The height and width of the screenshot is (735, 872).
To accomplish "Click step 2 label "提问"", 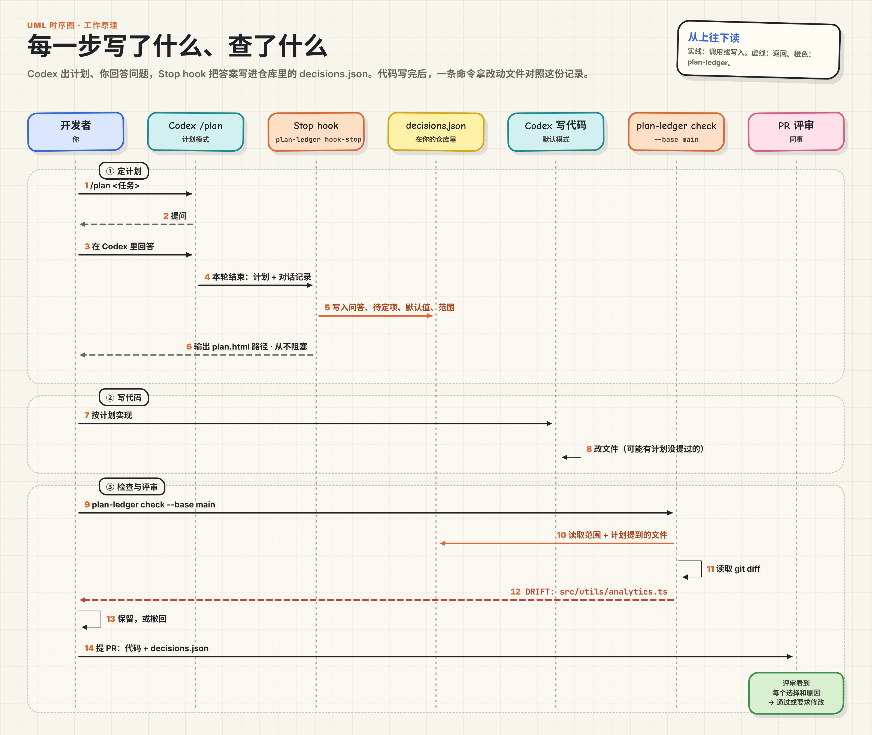I will tap(178, 216).
